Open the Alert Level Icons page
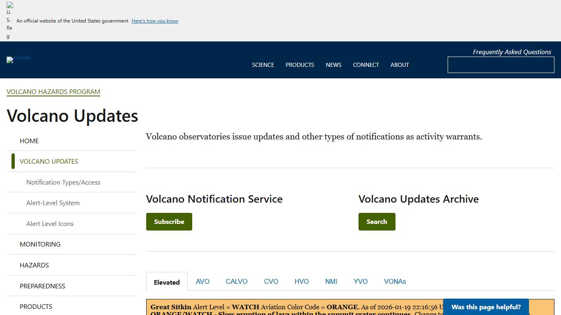 coord(50,224)
